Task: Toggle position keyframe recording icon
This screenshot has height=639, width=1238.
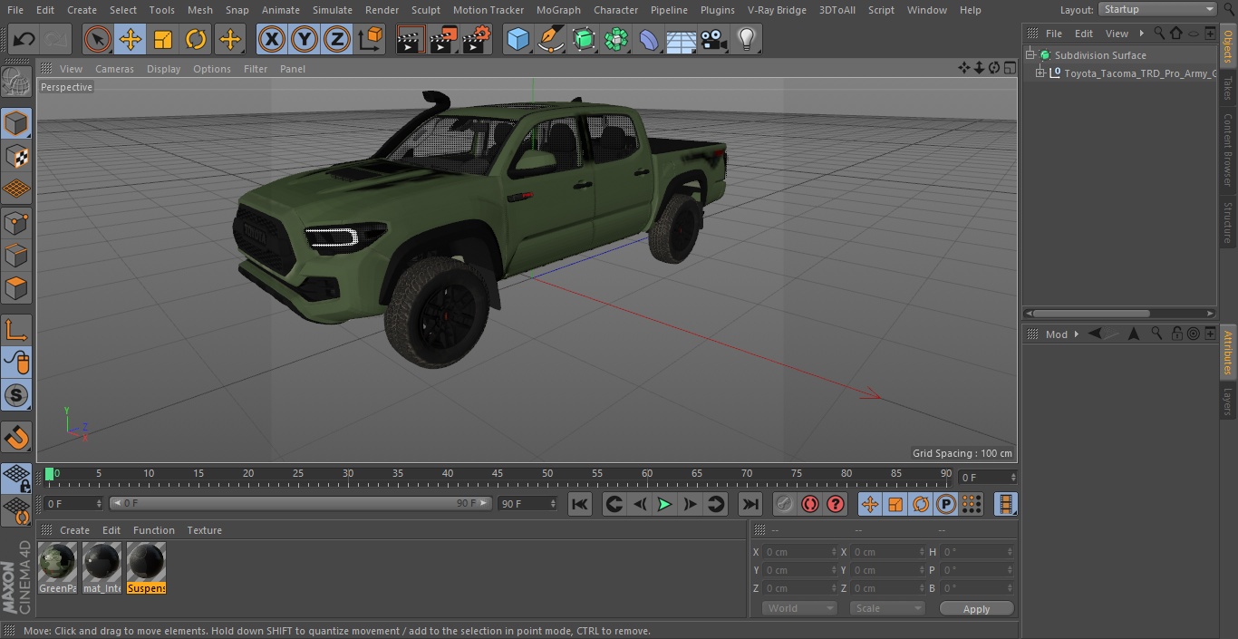Action: pos(870,504)
